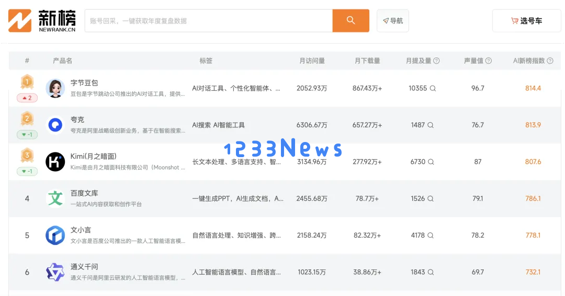Image resolution: width=565 pixels, height=296 pixels.
Task: Click the rank 2 medal badge
Action: (x=27, y=119)
